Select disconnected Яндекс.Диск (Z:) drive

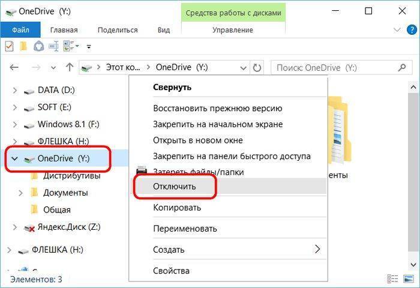click(69, 227)
